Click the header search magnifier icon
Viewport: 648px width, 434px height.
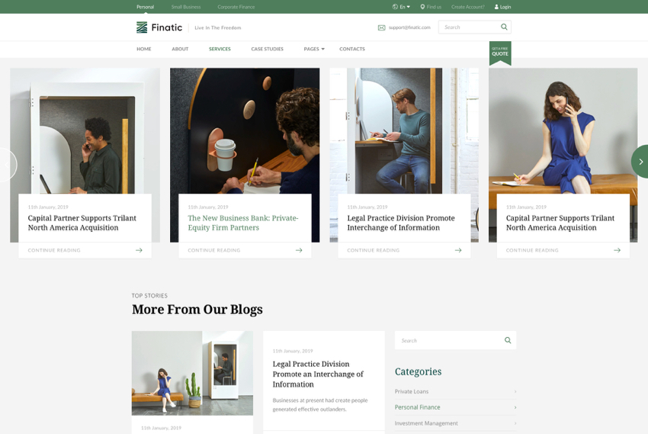504,27
